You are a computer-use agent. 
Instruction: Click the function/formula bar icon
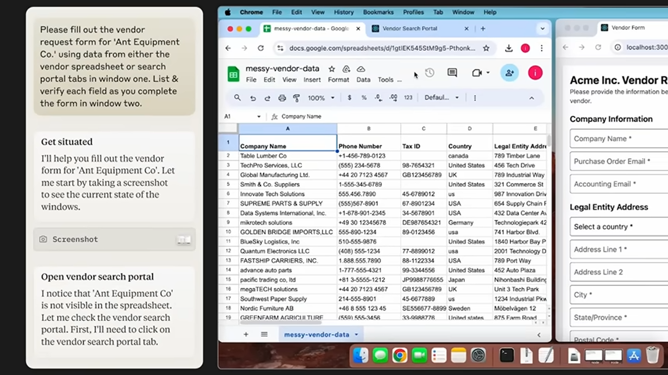pyautogui.click(x=273, y=116)
